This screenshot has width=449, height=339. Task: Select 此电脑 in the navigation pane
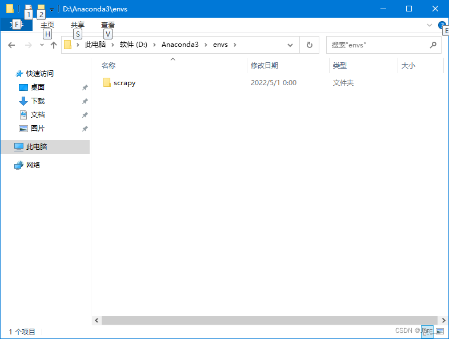click(x=45, y=147)
